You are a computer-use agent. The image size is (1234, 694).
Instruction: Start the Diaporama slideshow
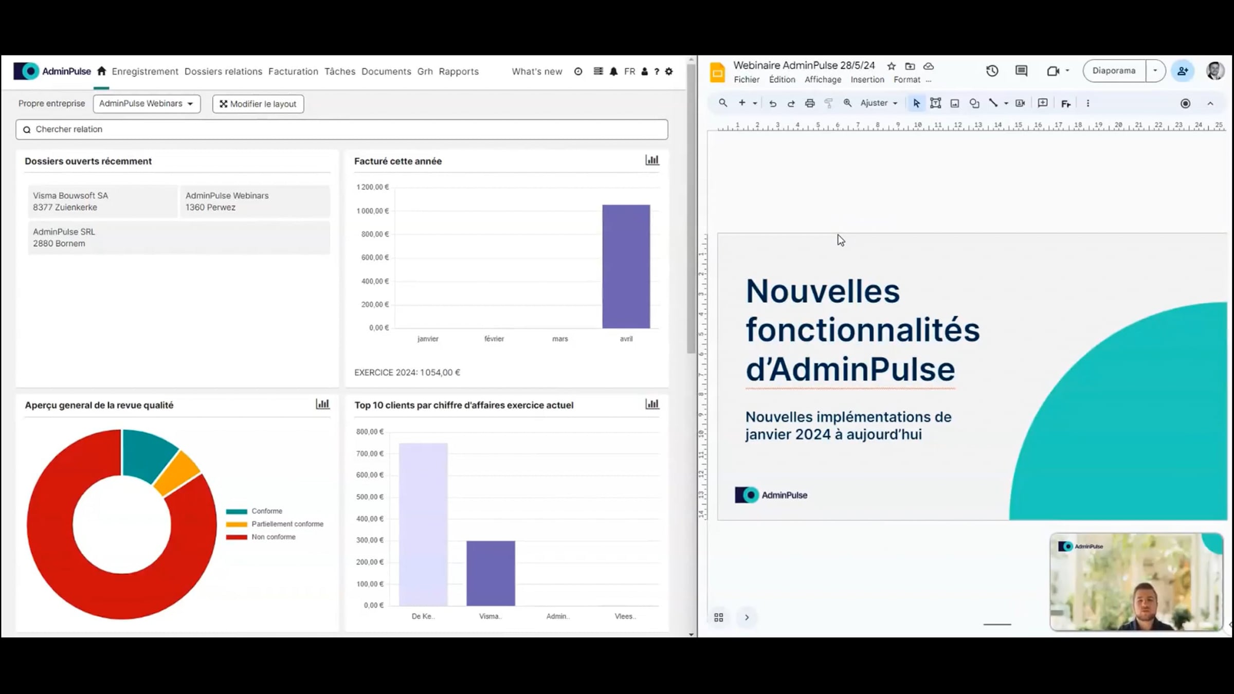(x=1114, y=71)
